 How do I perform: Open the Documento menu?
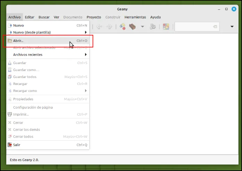click(73, 17)
